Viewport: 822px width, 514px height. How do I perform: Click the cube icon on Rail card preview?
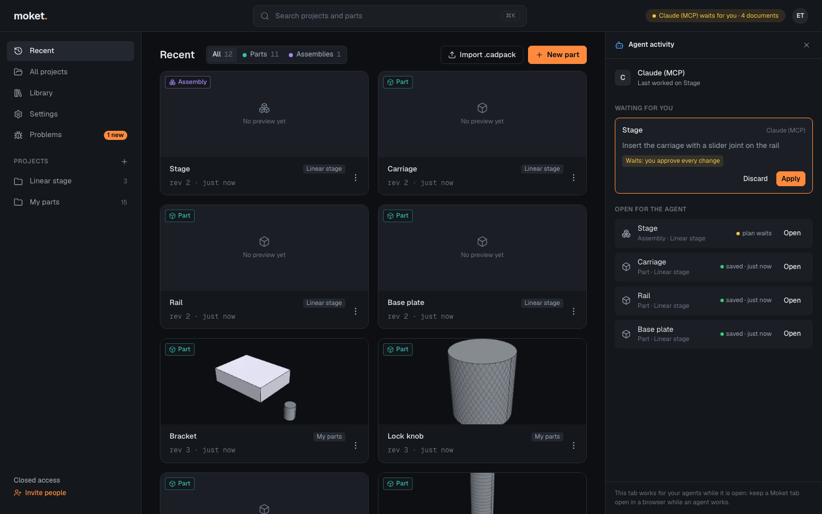(x=264, y=242)
